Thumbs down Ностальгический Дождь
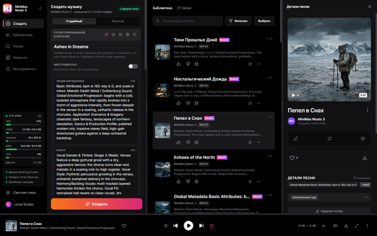The height and width of the screenshot is (236, 377). click(188, 103)
